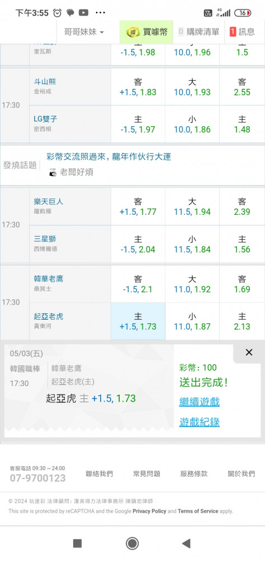Screen dimensions: 265x561
Task: Open the Privacy Policy link
Action: click(149, 511)
